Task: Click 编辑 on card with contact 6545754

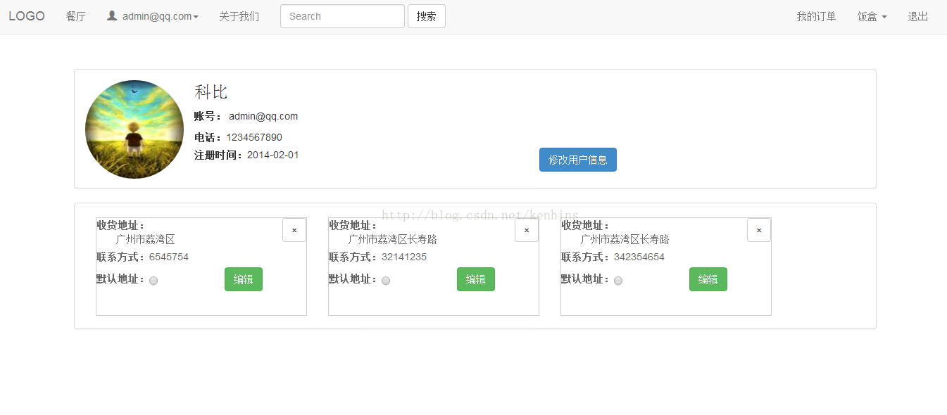Action: click(x=244, y=279)
